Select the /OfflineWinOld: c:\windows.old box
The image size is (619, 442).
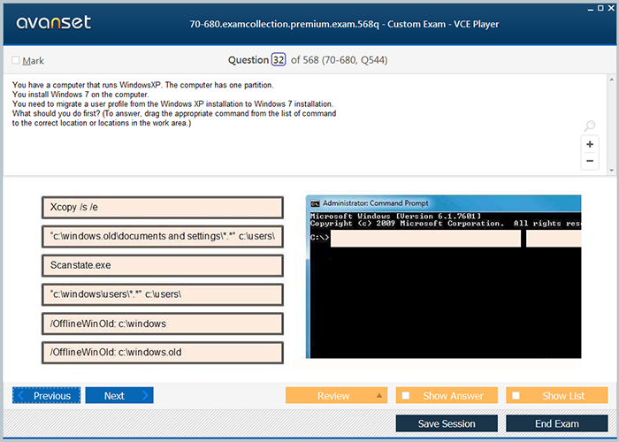(163, 353)
